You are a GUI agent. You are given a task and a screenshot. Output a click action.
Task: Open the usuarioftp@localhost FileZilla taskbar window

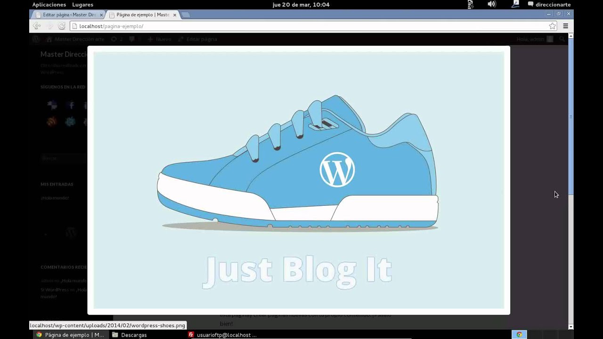(x=222, y=335)
